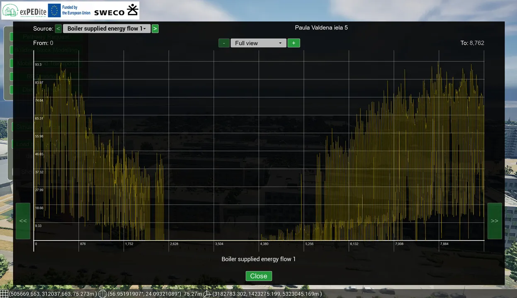Click the 4,380 x-axis label
This screenshot has width=517, height=298.
point(264,244)
